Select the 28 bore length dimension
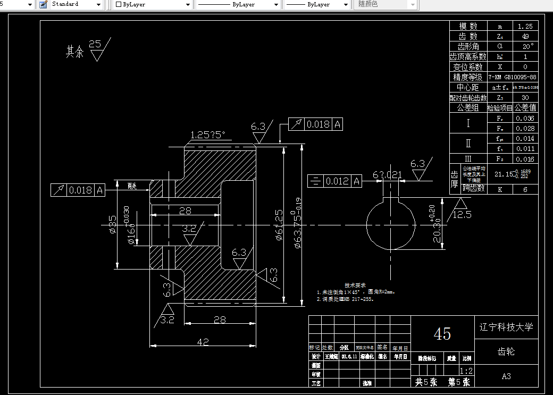553x395 pixels. 185,211
